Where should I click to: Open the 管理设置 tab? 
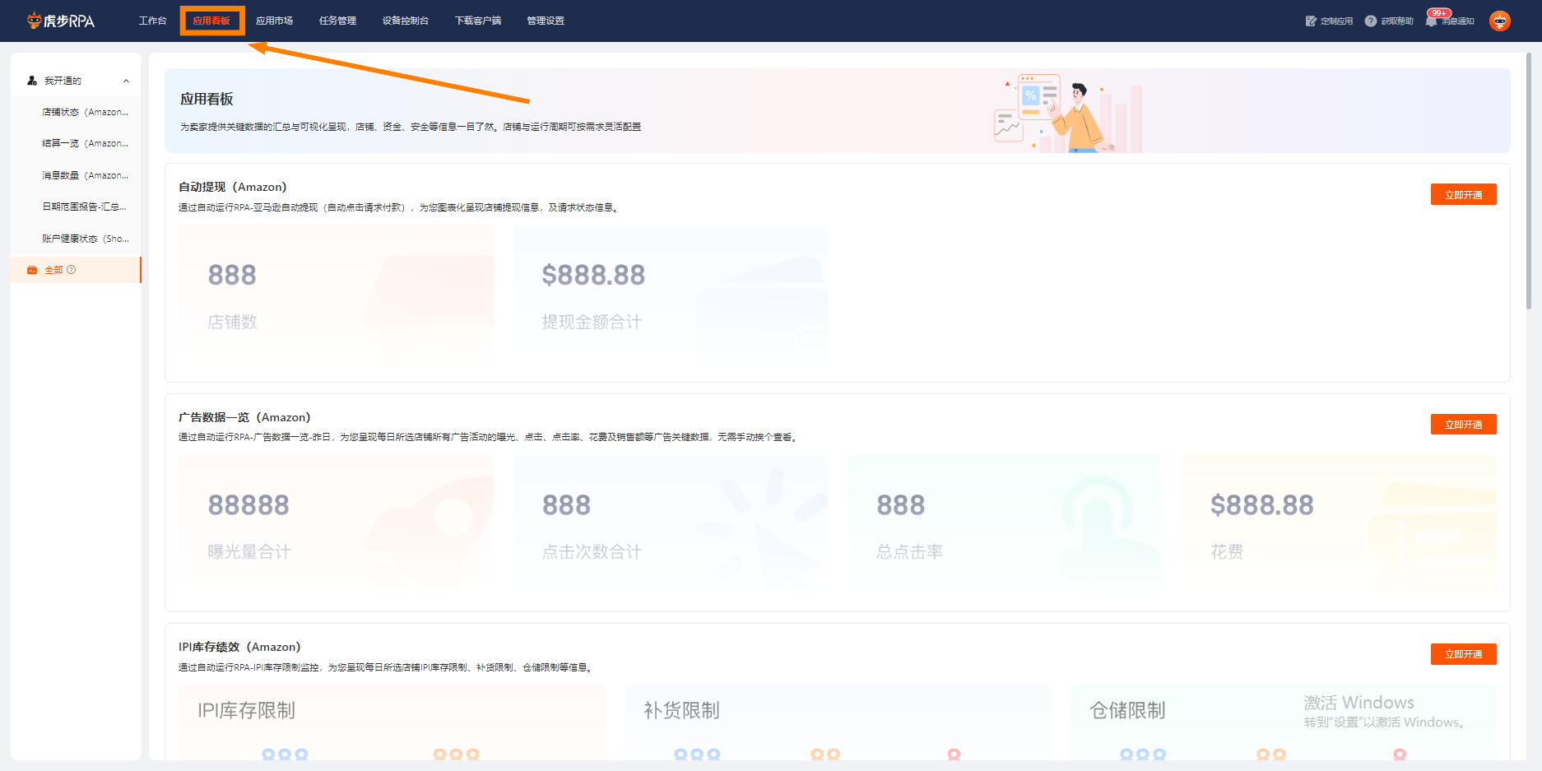pos(546,21)
